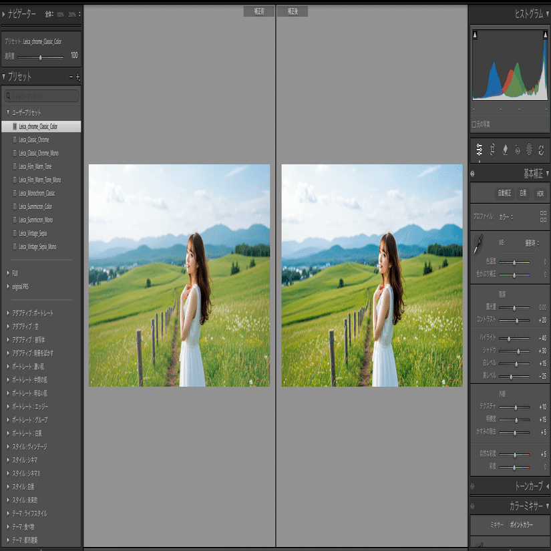Click the after photo in the right pane
Screen dimensions: 551x551
[372, 275]
